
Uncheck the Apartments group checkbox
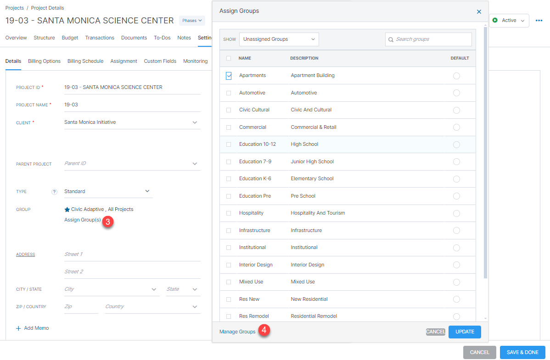228,76
